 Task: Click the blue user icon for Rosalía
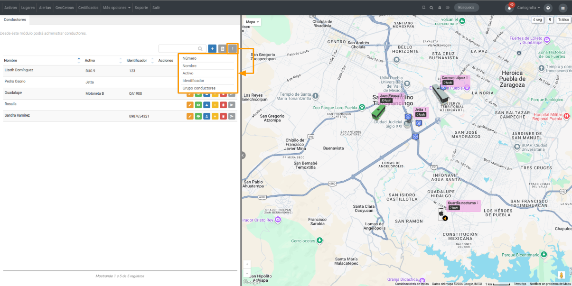point(206,105)
